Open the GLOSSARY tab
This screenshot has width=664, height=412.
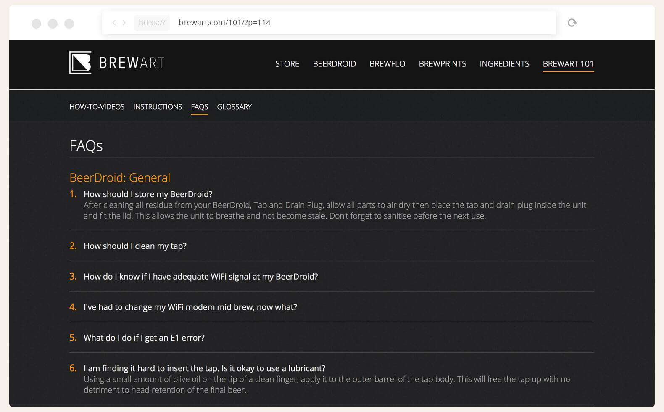pyautogui.click(x=234, y=107)
